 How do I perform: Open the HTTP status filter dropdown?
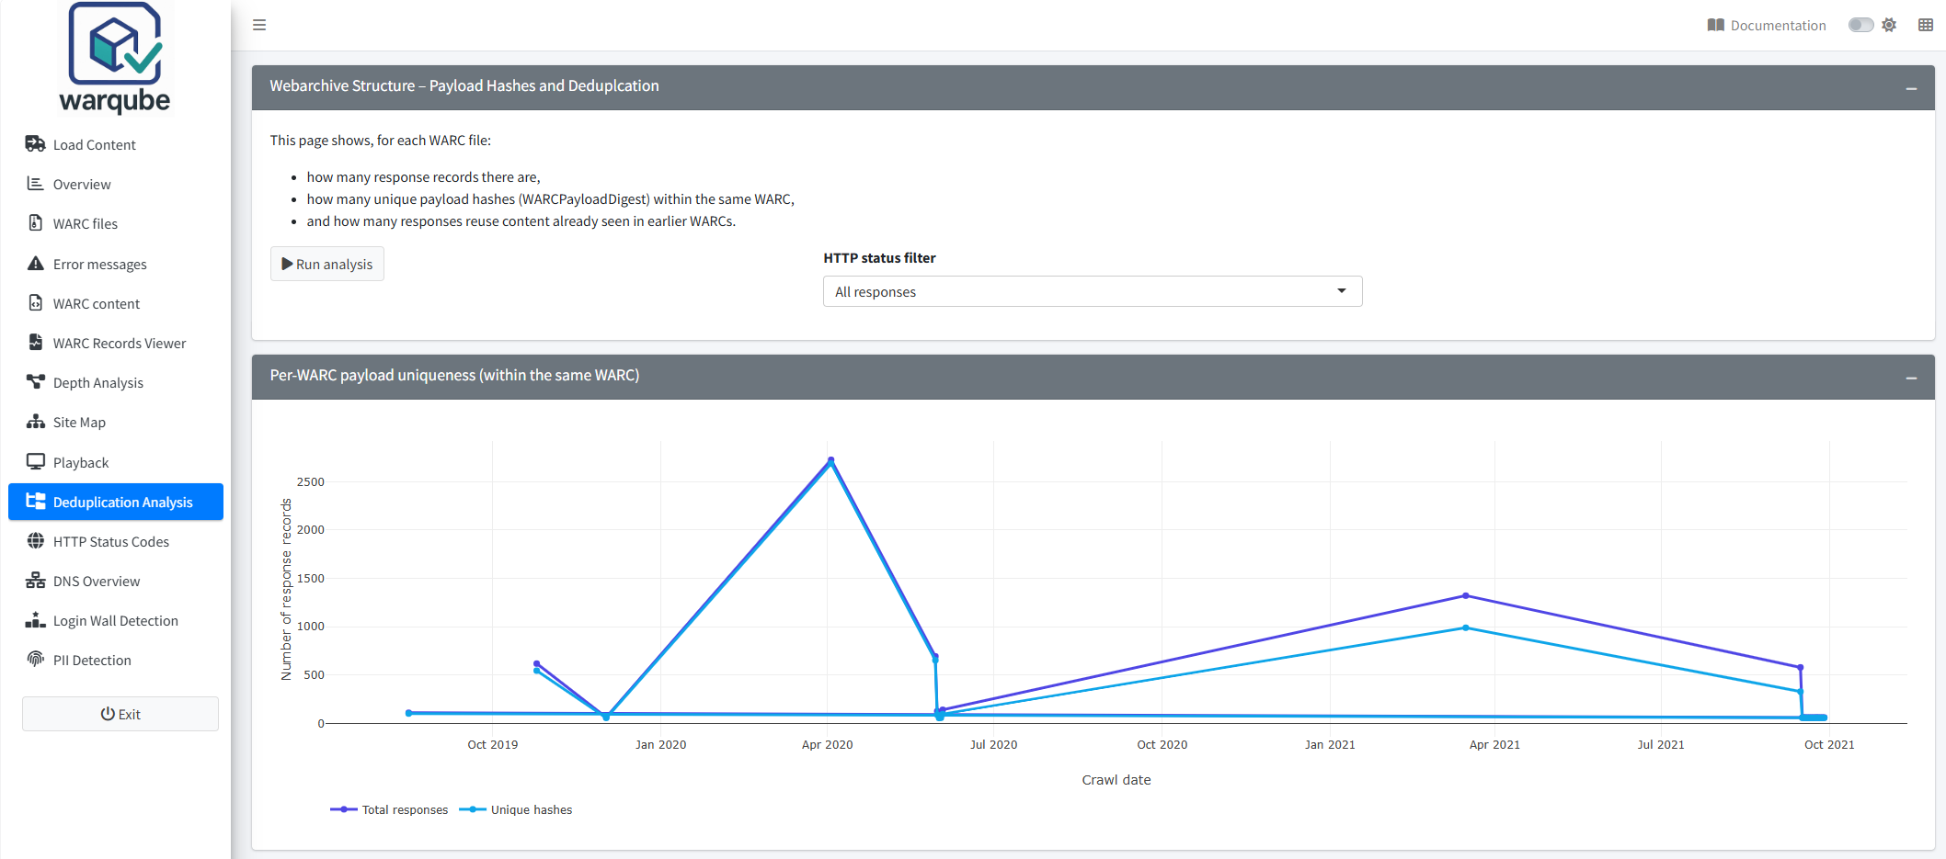point(1093,291)
